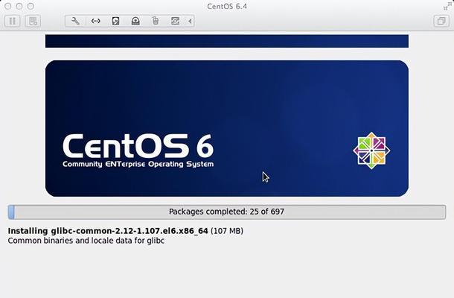Open the snapshots button in toolbar
454x298 pixels.
[33, 21]
